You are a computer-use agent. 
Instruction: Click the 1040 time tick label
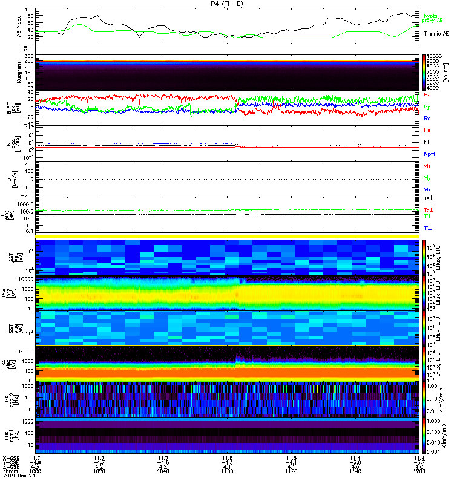coord(163,471)
